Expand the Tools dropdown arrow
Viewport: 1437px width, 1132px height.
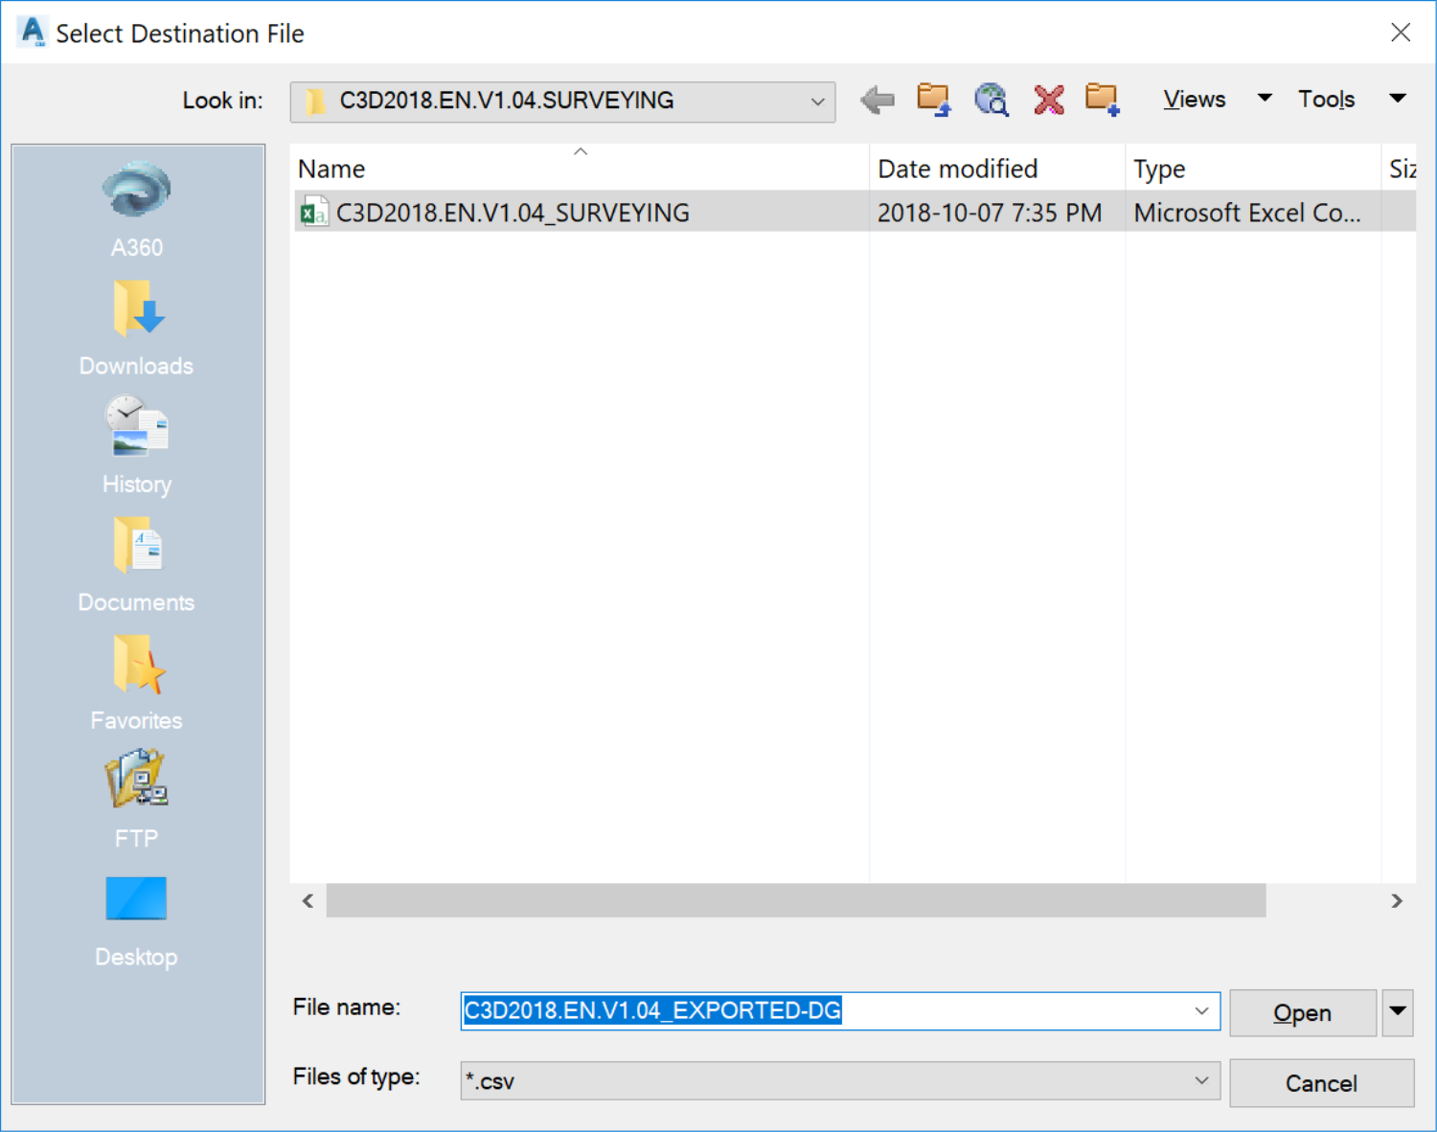point(1398,98)
